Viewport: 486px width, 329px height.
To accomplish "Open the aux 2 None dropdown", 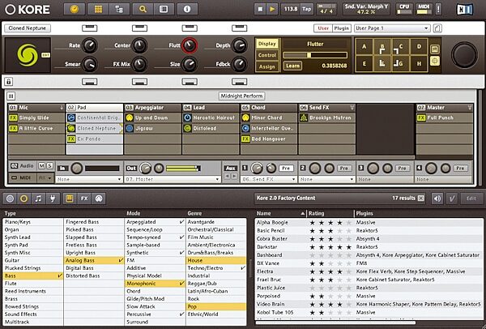I will coord(326,179).
